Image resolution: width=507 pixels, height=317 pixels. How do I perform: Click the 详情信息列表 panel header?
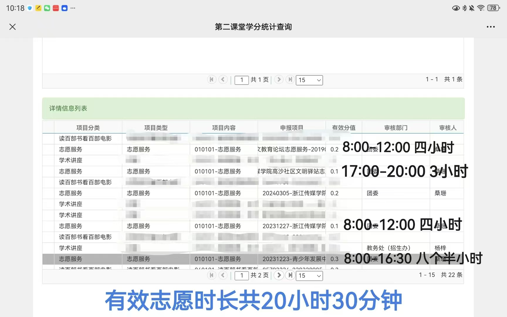(x=68, y=108)
